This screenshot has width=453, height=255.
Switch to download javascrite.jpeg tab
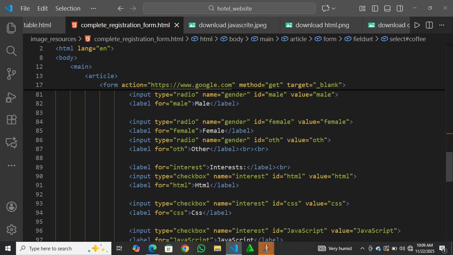pyautogui.click(x=232, y=25)
